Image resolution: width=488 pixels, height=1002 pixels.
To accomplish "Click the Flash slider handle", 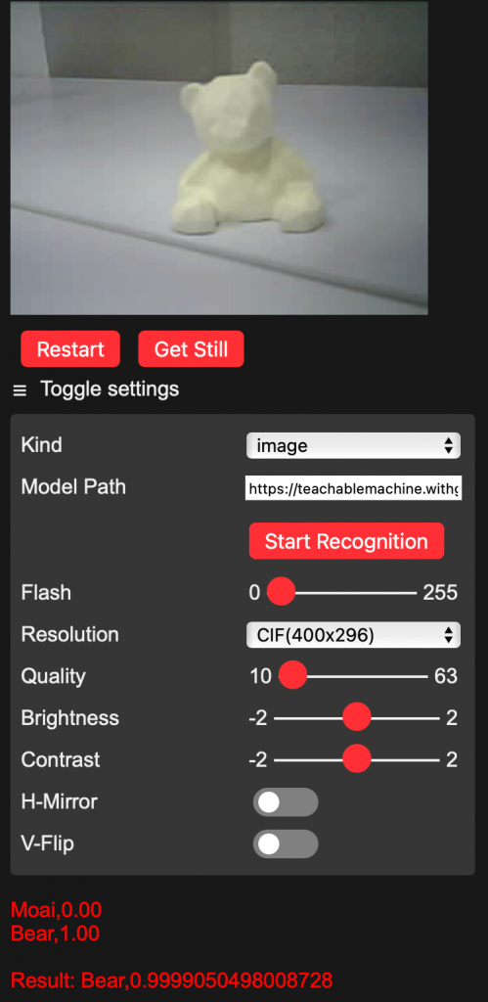I will tap(281, 591).
